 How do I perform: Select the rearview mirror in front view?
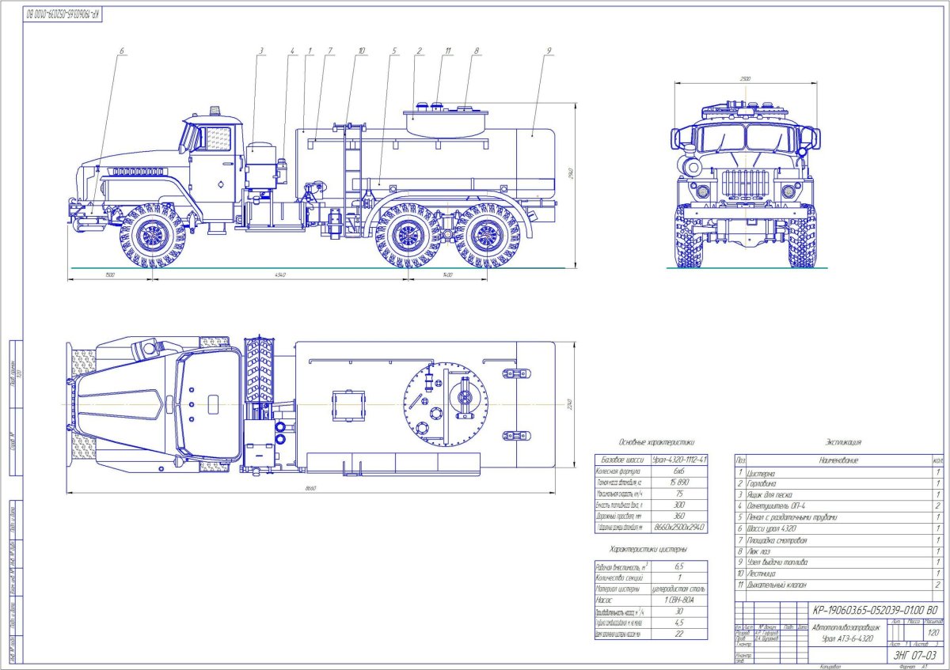tap(675, 138)
